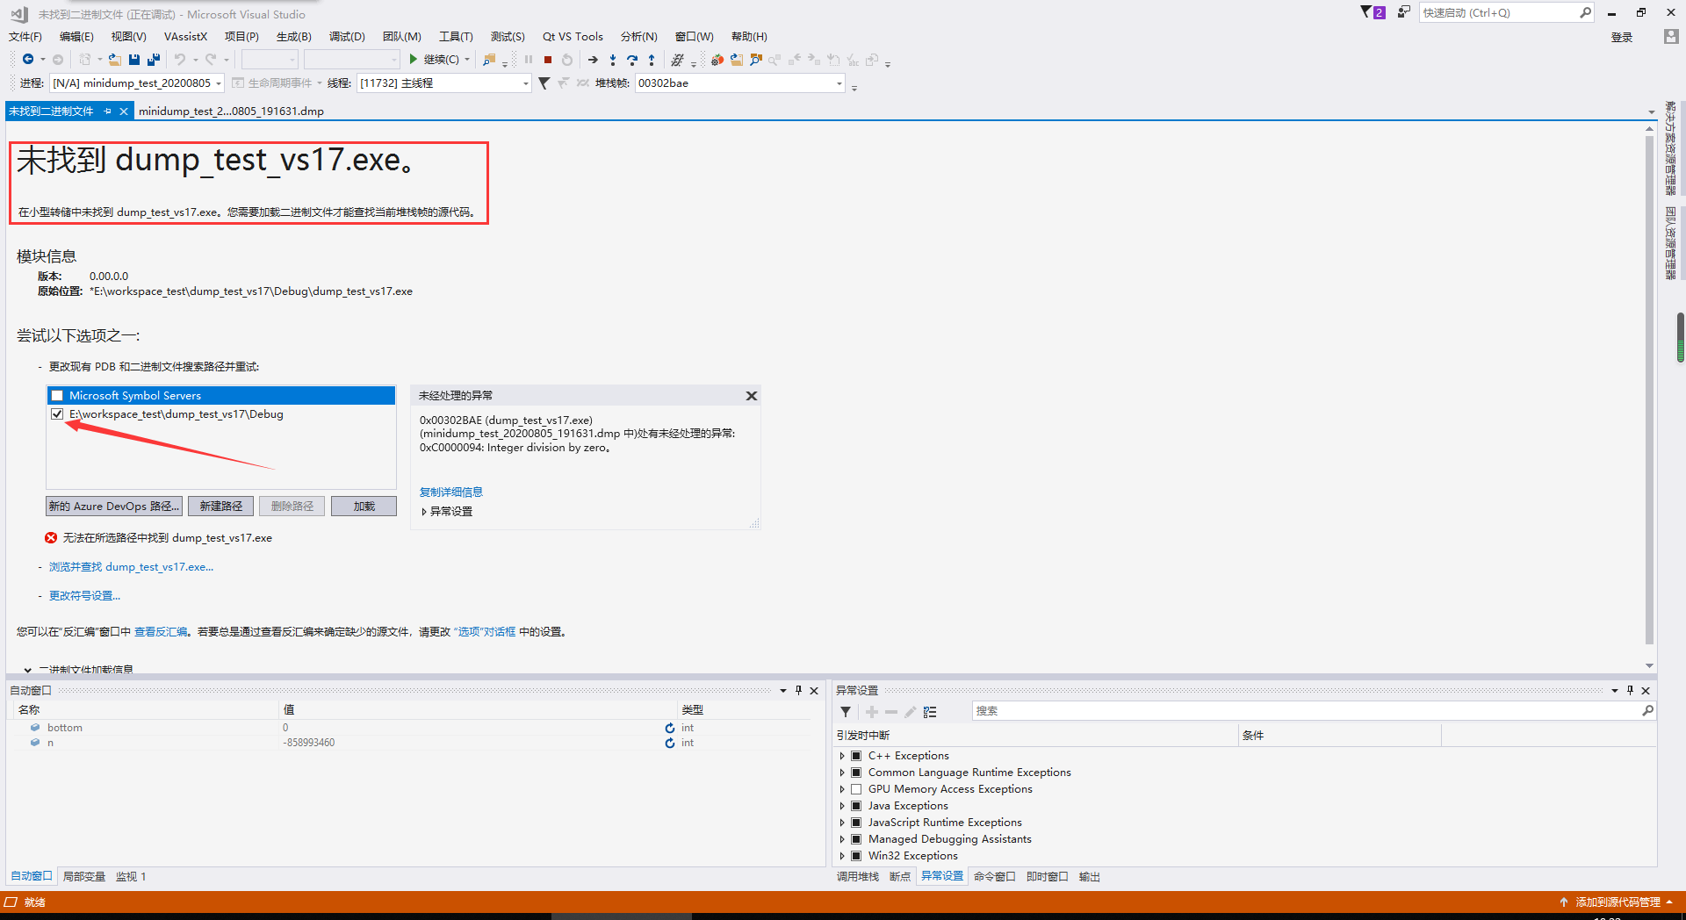Click the copy details link in exception popup
The height and width of the screenshot is (920, 1686).
[450, 492]
